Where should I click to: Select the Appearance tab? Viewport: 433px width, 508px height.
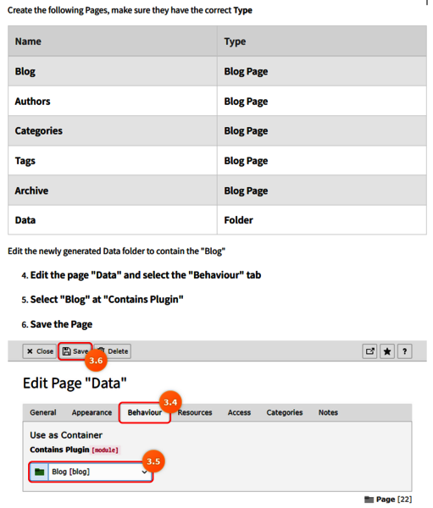coord(92,412)
